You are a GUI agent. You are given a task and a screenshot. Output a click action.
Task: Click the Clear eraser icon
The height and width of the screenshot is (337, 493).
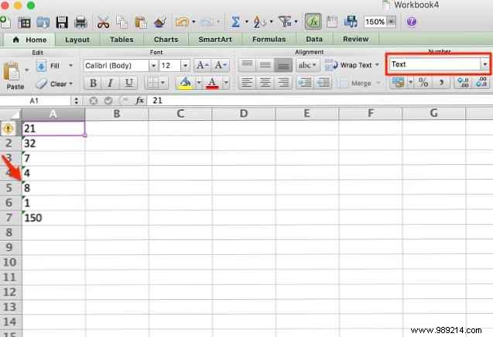coord(42,84)
